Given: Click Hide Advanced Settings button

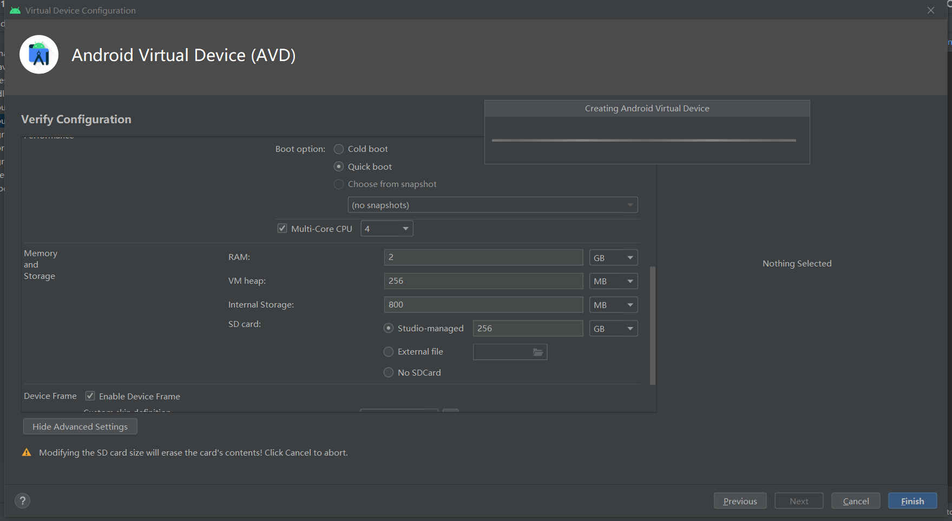Looking at the screenshot, I should (80, 426).
